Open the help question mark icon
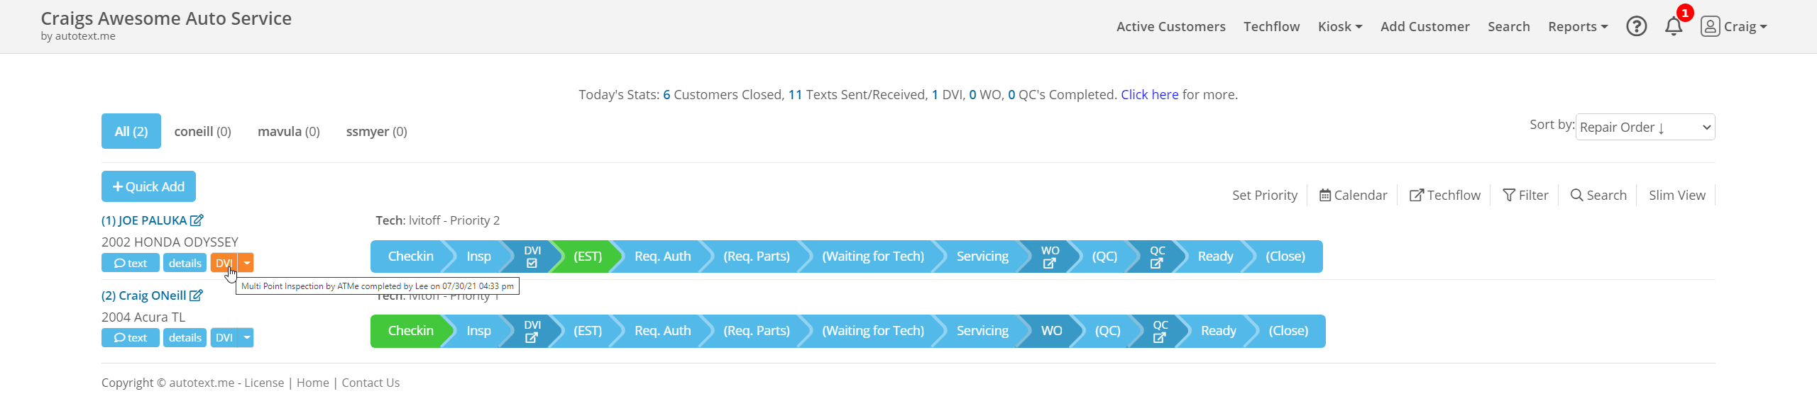This screenshot has width=1817, height=406. (x=1636, y=26)
